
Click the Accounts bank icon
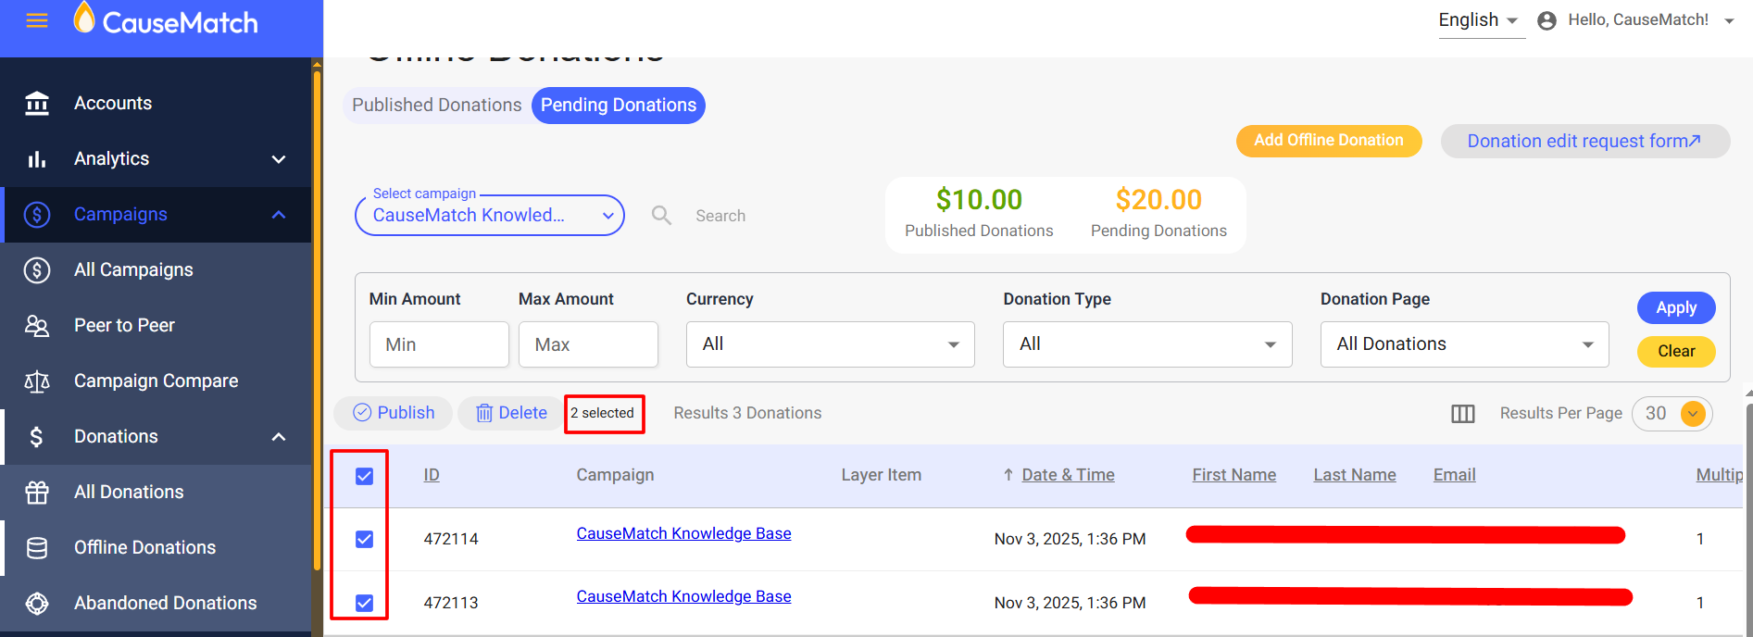click(37, 104)
